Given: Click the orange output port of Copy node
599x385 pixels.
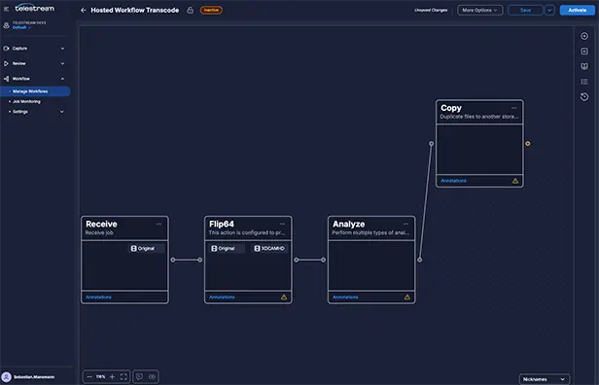Looking at the screenshot, I should tap(528, 144).
